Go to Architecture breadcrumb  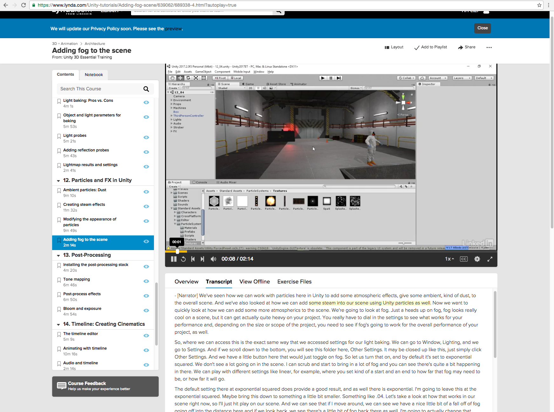[x=95, y=44]
